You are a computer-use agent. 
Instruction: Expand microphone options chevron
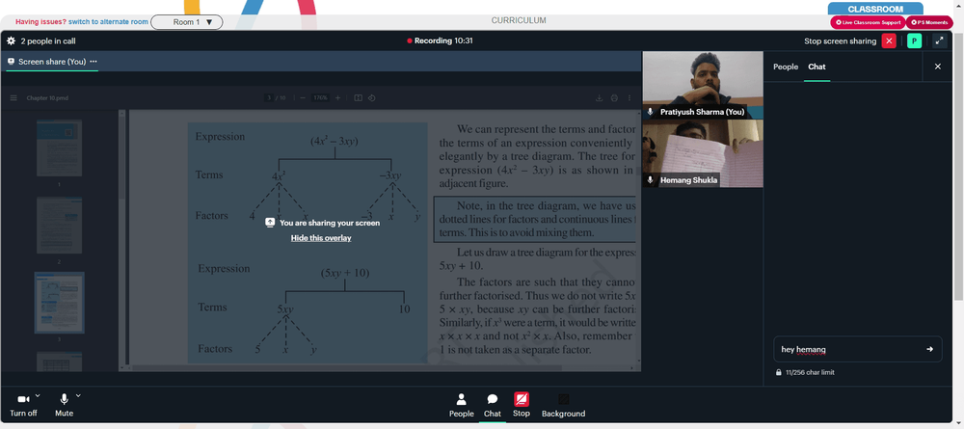tap(77, 395)
